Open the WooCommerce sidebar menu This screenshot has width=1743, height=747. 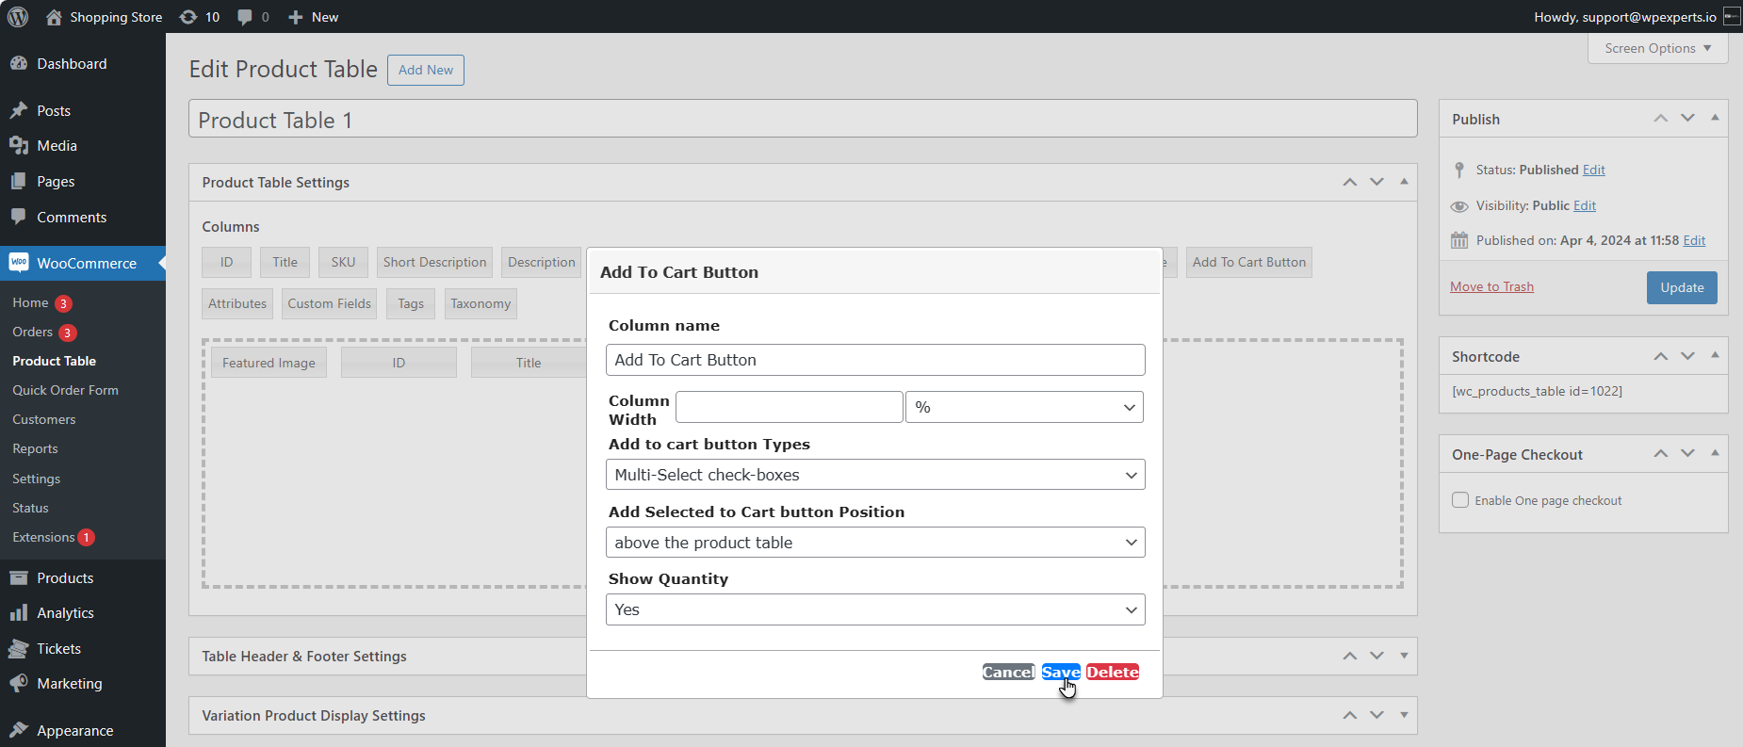(83, 264)
